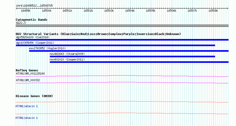Select the 6p22.3 band label
The height and width of the screenshot is (126, 236).
[21, 23]
